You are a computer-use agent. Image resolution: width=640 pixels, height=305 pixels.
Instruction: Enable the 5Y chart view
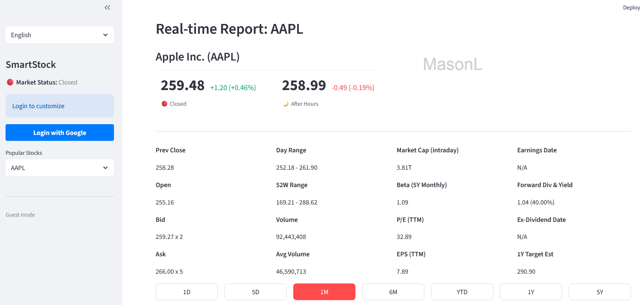[x=600, y=292]
